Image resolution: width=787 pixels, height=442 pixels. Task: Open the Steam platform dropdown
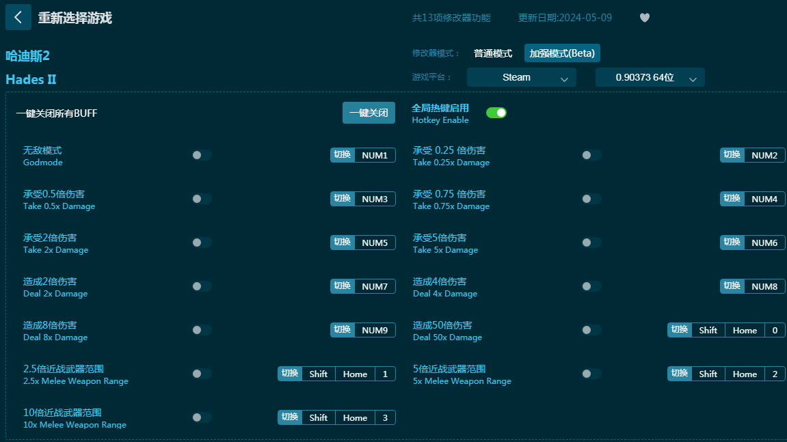(x=522, y=77)
